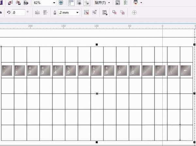This screenshot has width=196, height=146.
Task: Open the 62% zoom level dropdown
Action: (54, 3)
